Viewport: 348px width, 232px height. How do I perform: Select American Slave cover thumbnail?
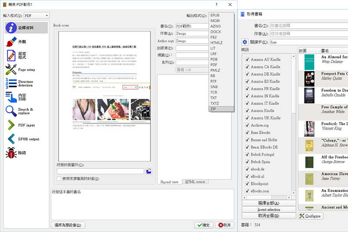click(309, 179)
